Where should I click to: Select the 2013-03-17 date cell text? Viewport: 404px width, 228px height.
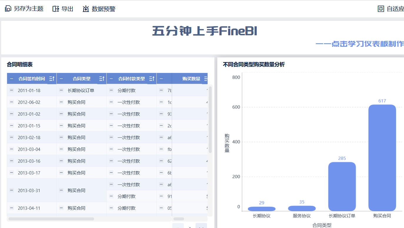coord(29,173)
